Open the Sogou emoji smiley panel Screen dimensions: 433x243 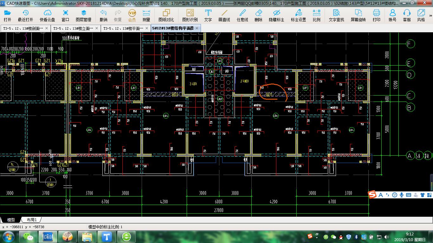tap(395, 195)
